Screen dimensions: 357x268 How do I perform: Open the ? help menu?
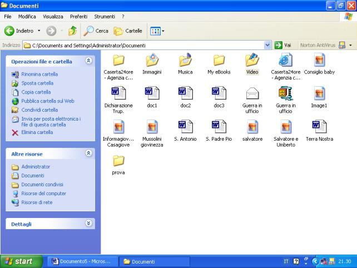(123, 17)
